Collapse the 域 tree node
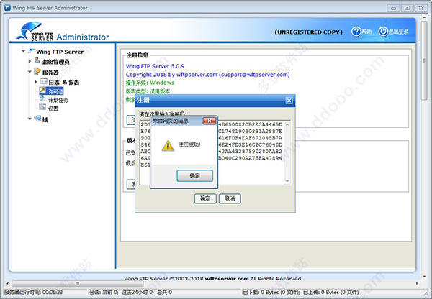 [30, 119]
